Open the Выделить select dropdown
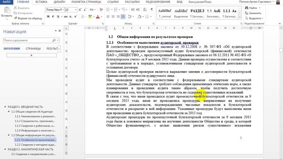Viewport: 283px width, 159px height. pos(254,18)
